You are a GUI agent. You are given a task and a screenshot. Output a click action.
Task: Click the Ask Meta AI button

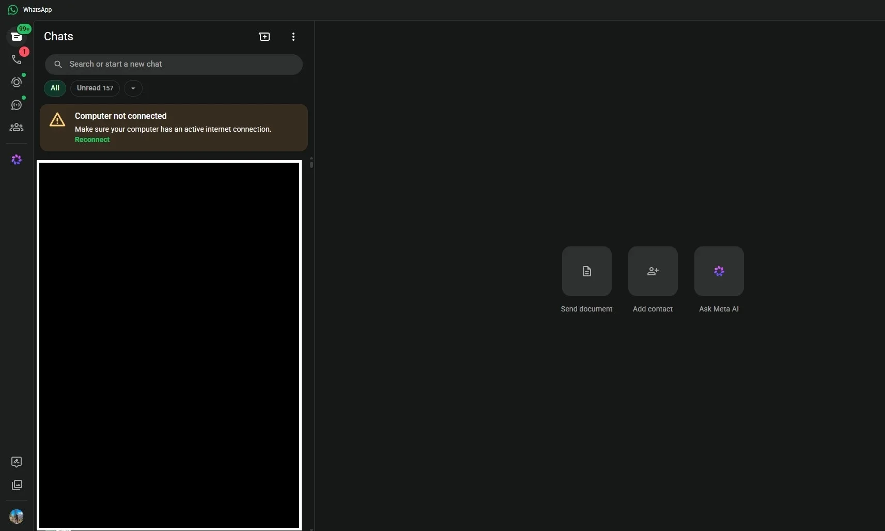click(719, 271)
